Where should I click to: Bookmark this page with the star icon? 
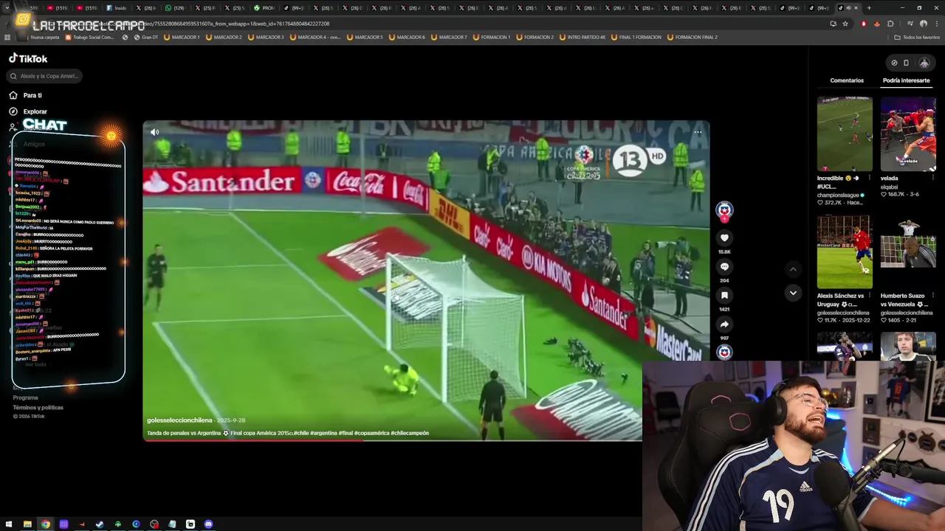click(x=845, y=24)
